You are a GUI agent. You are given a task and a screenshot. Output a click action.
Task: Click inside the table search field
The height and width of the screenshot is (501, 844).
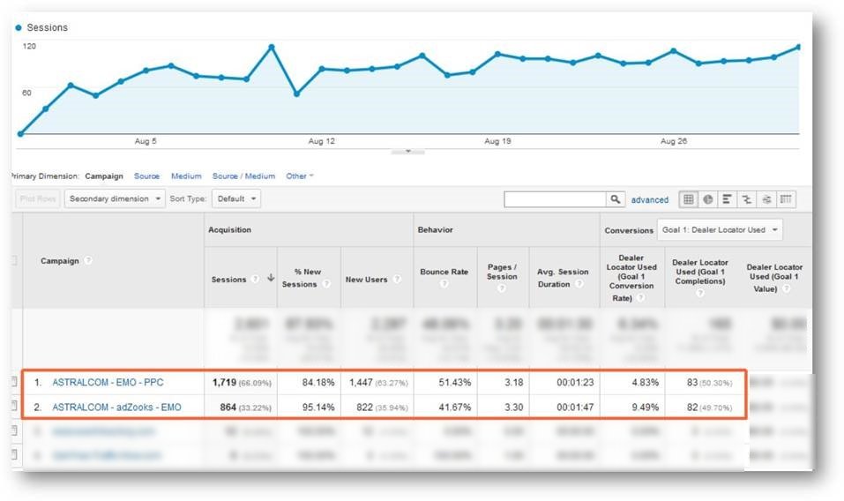[556, 200]
